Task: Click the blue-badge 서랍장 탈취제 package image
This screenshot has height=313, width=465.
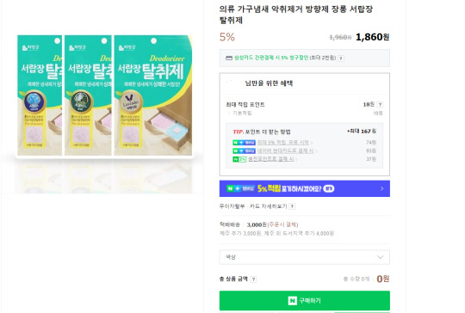Action: [40, 95]
